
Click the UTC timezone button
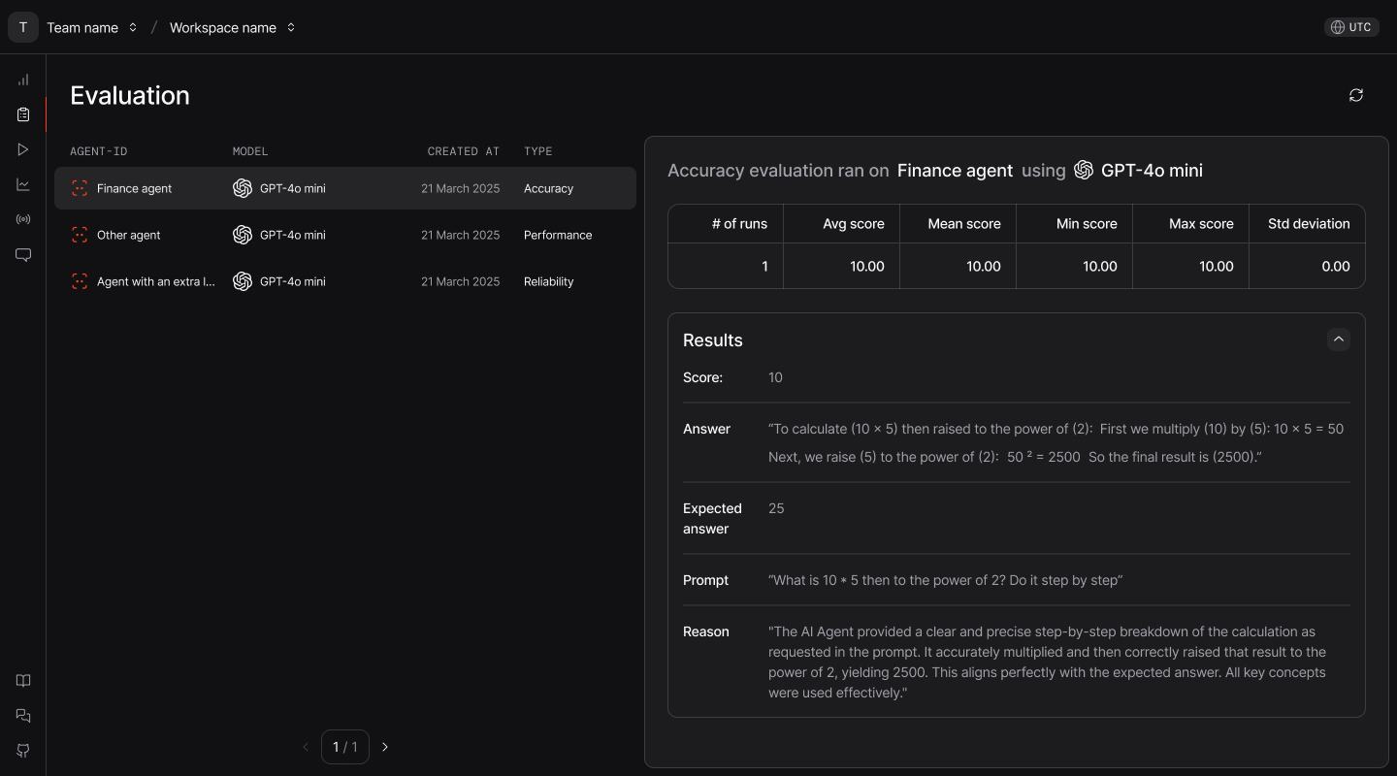point(1351,27)
